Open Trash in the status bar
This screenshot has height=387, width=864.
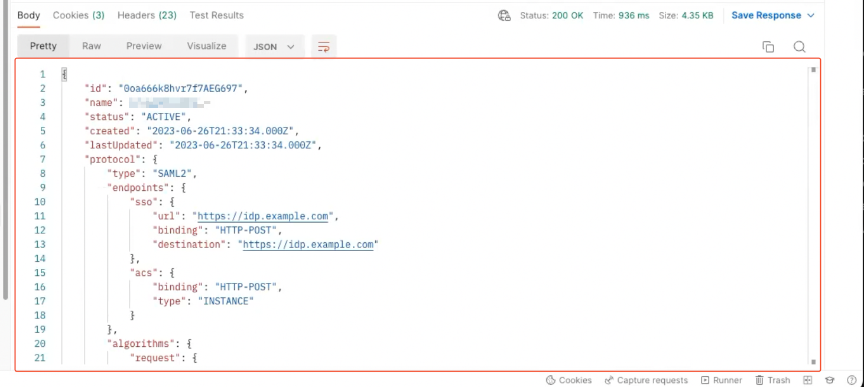pos(772,380)
